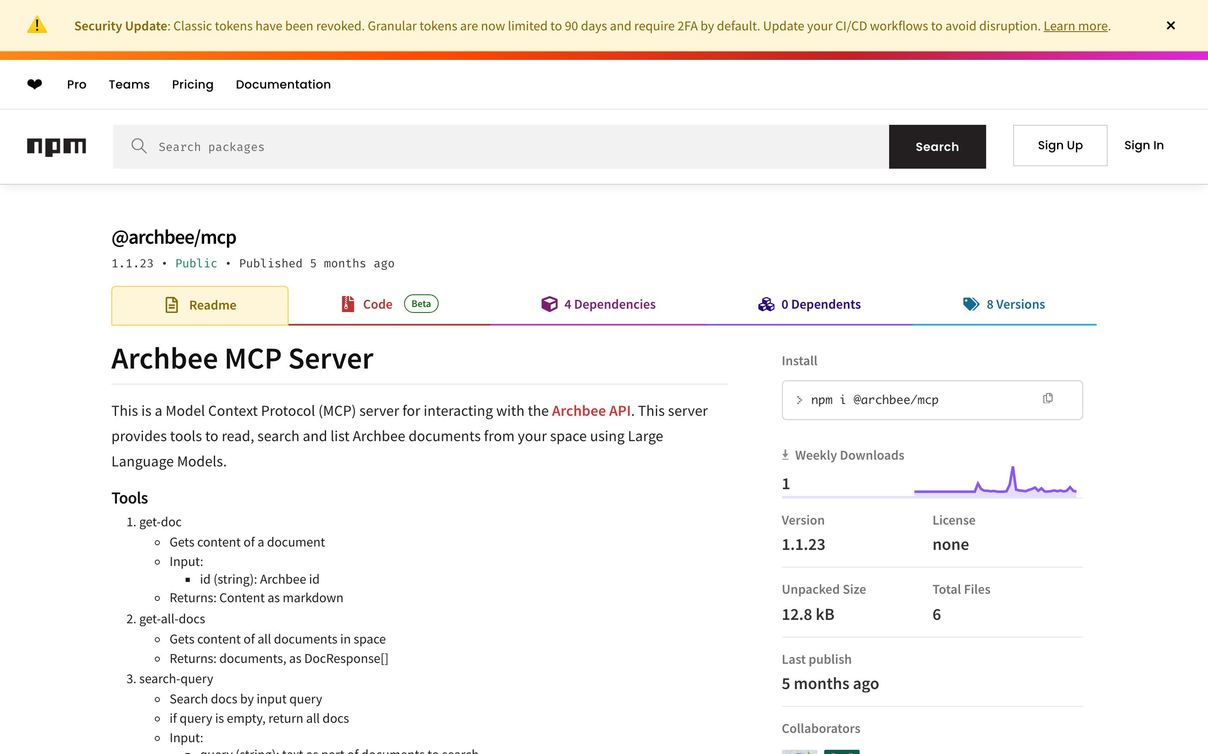Click the Versions tags icon
This screenshot has height=754, width=1208.
click(971, 304)
